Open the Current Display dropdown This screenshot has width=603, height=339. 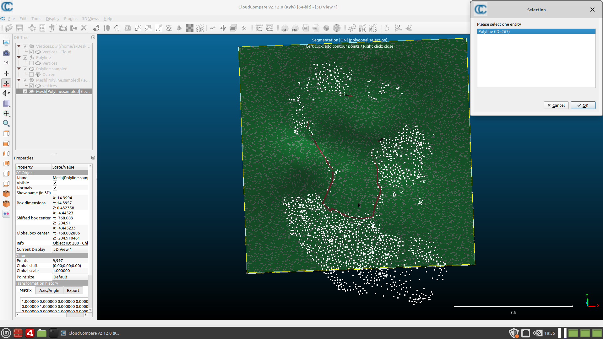(x=70, y=250)
